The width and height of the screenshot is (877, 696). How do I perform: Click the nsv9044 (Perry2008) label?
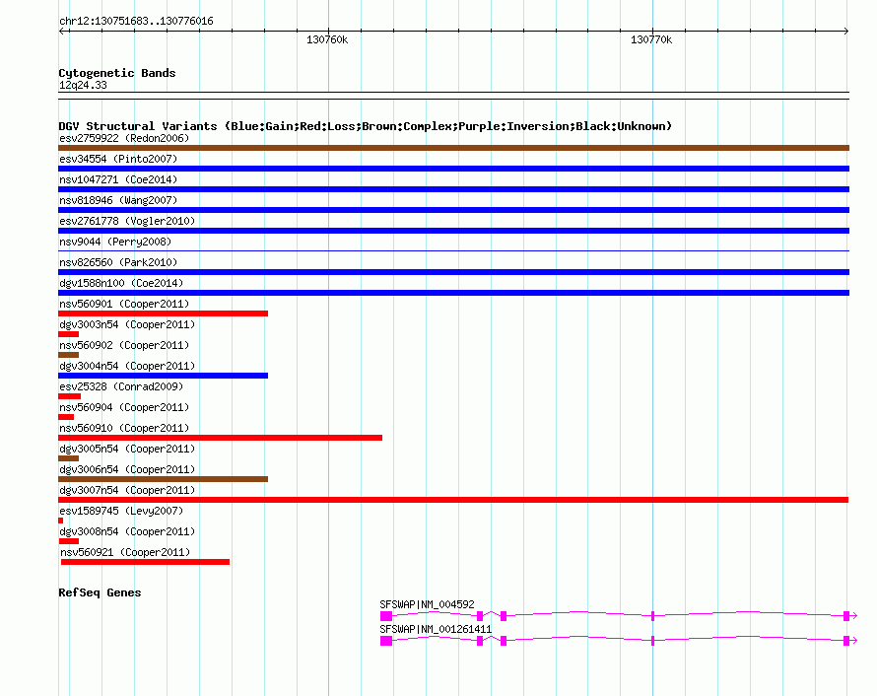tap(115, 242)
